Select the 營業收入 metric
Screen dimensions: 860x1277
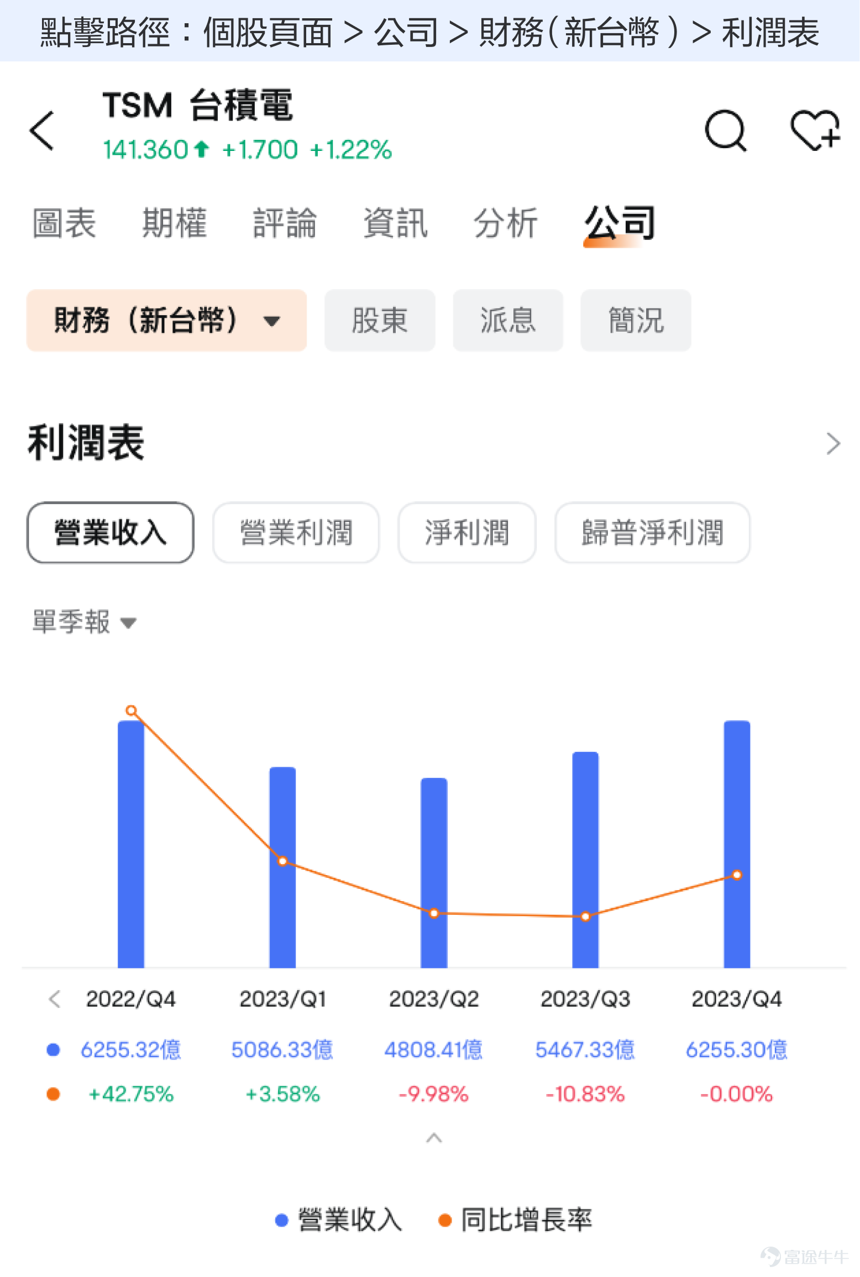pyautogui.click(x=111, y=533)
